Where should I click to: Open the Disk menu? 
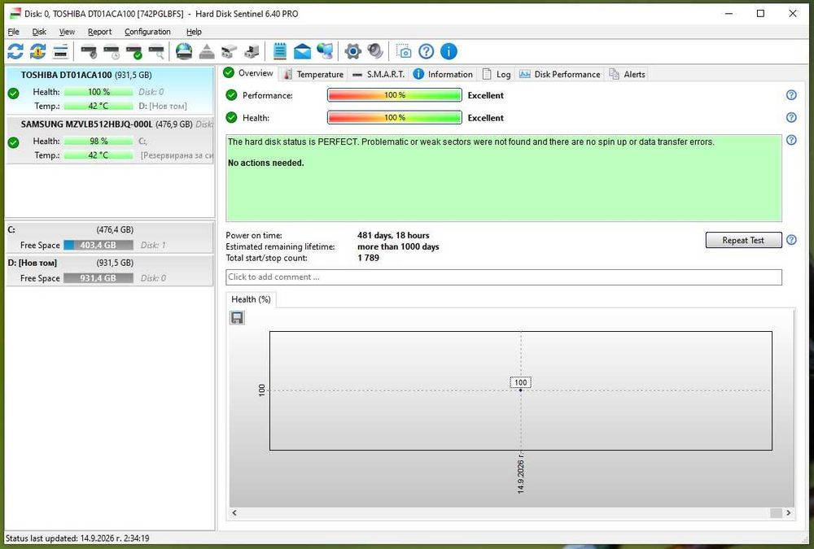[x=39, y=32]
